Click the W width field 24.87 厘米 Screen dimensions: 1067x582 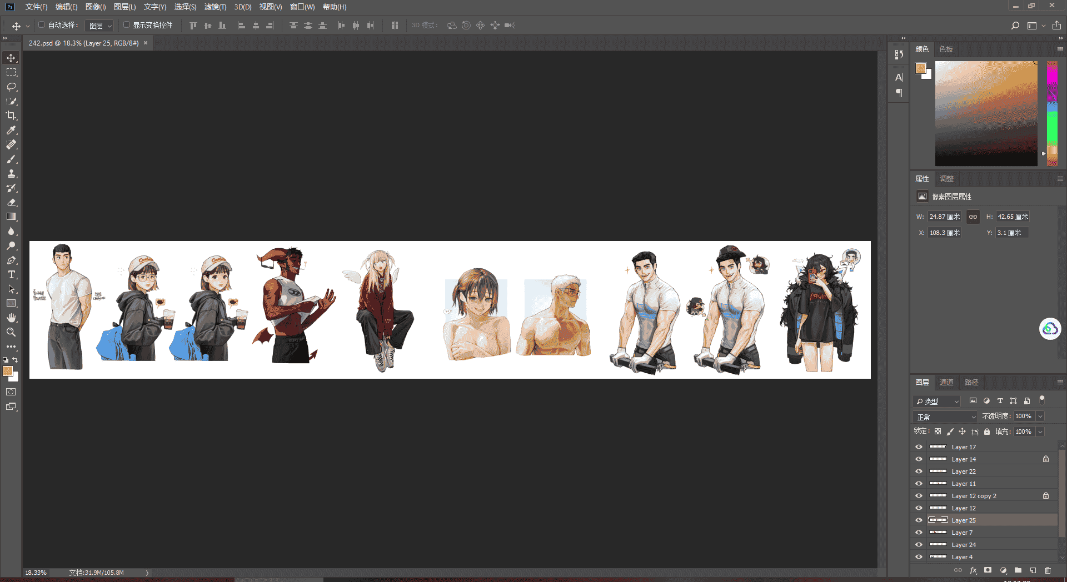coord(944,217)
